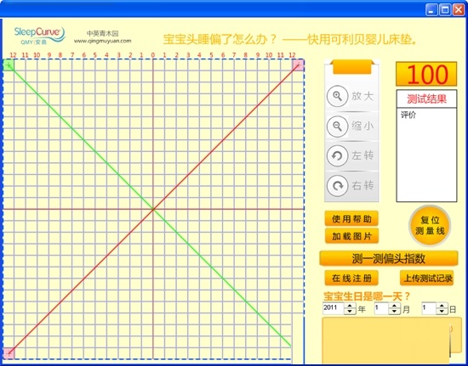Click the day input field
This screenshot has width=468, height=366.
coord(429,308)
